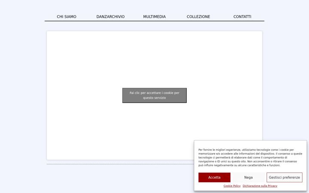This screenshot has height=193, width=309.
Task: Click inside the white embedded content panel
Action: click(154, 59)
